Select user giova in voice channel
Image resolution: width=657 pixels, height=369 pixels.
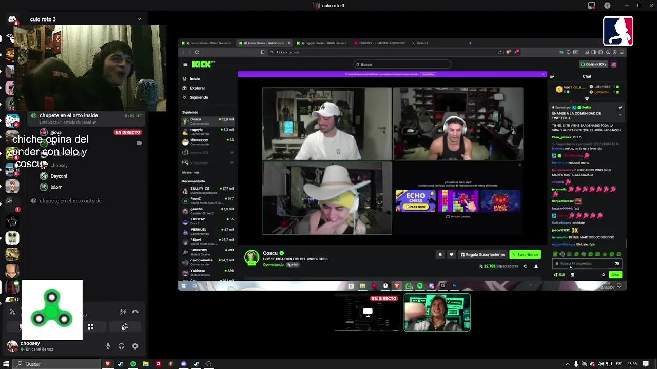coord(55,132)
